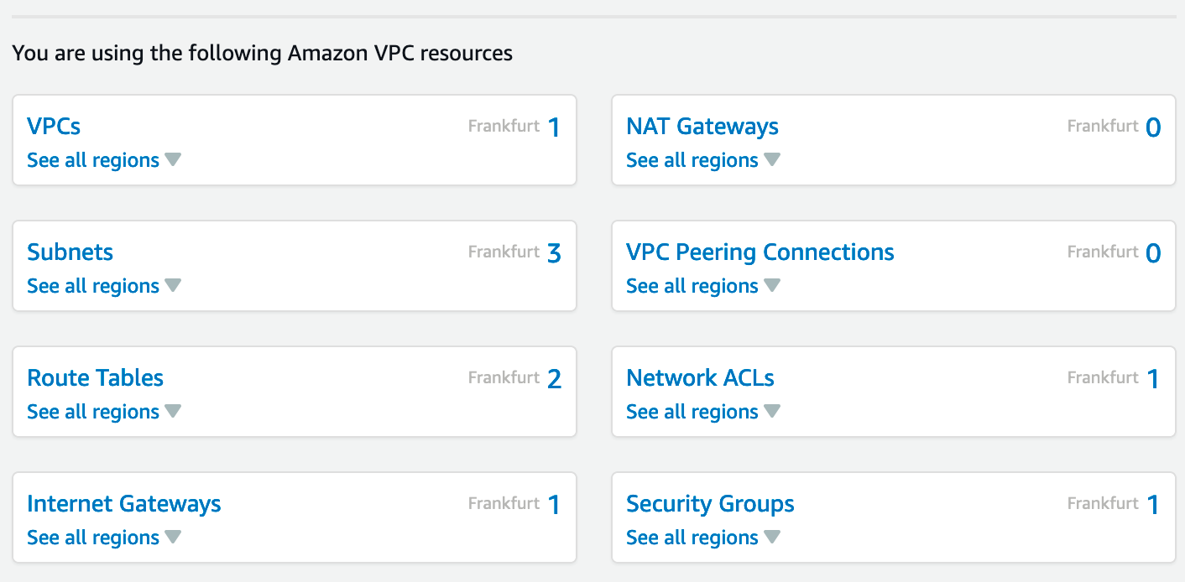The width and height of the screenshot is (1185, 582).
Task: Open the Internet Gateways link
Action: pyautogui.click(x=123, y=504)
